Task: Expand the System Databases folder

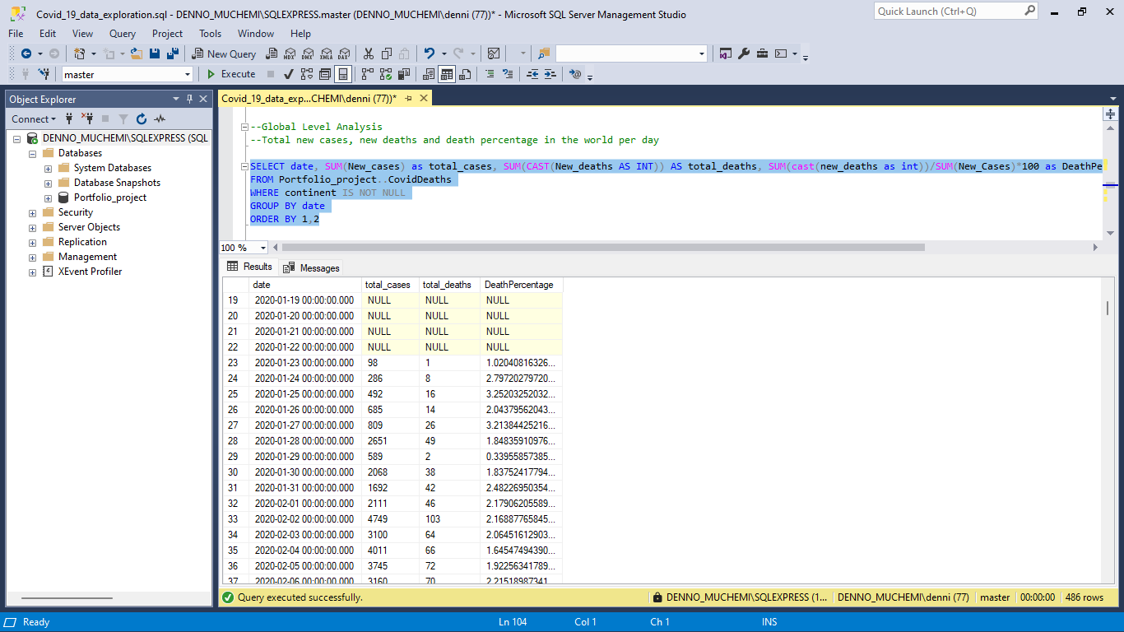Action: (x=49, y=168)
